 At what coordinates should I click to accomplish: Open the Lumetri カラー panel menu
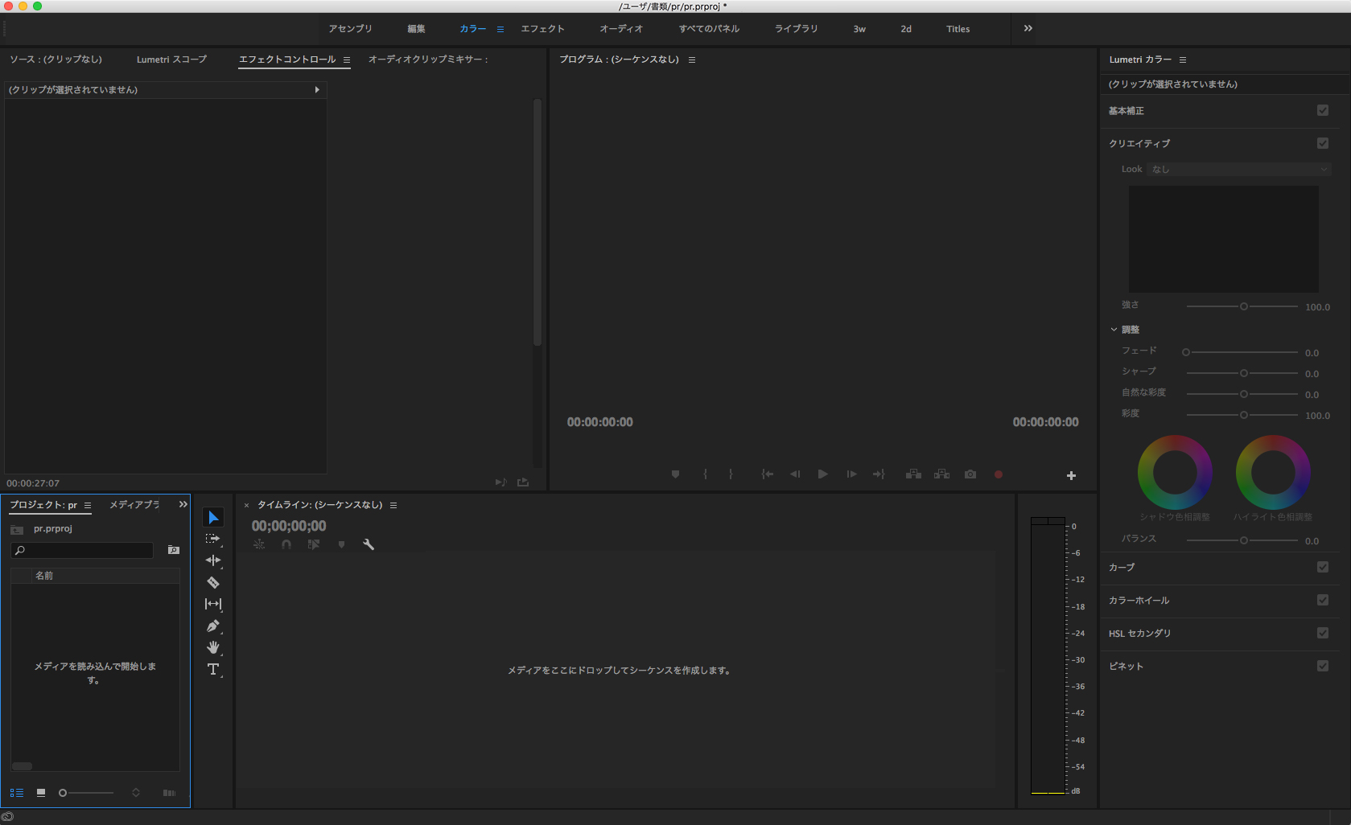(x=1183, y=60)
